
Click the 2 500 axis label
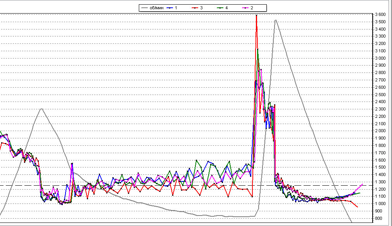click(380, 95)
